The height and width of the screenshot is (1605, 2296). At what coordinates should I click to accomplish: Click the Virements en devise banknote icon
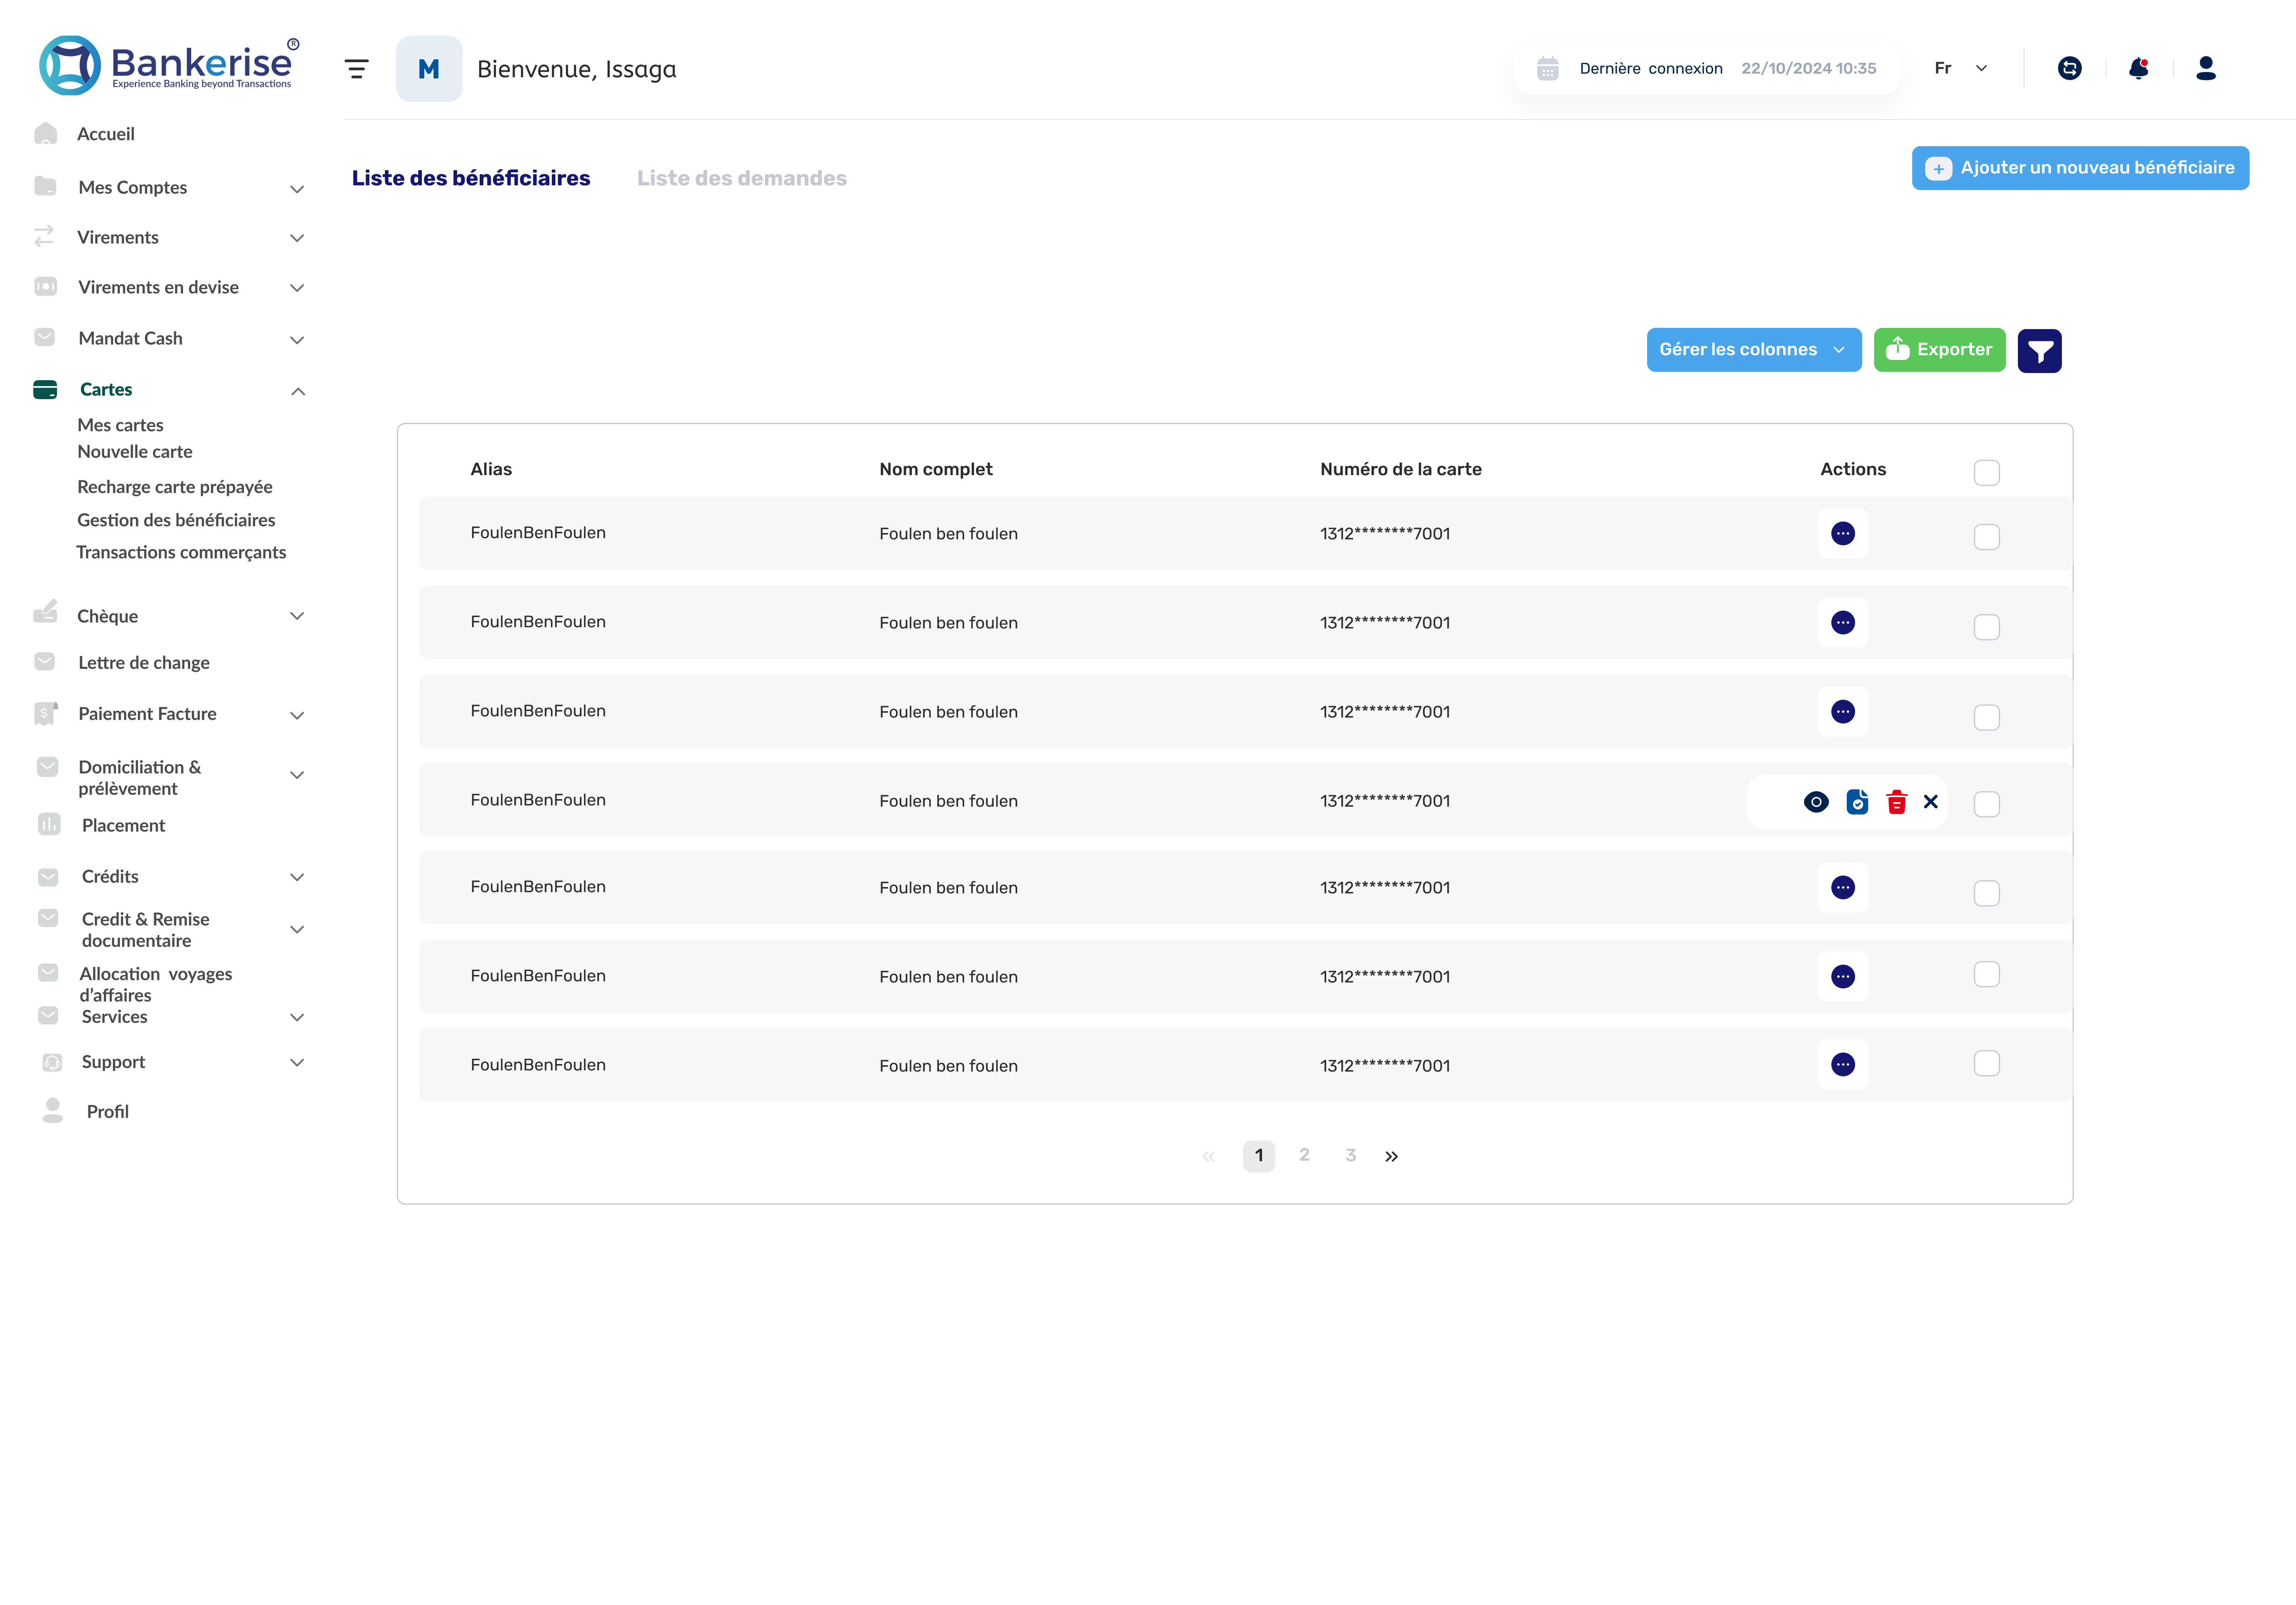(x=45, y=287)
